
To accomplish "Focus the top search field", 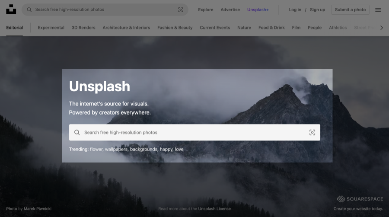I will [x=105, y=10].
